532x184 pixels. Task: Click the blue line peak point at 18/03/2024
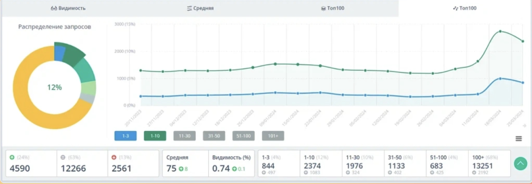[x=500, y=78]
